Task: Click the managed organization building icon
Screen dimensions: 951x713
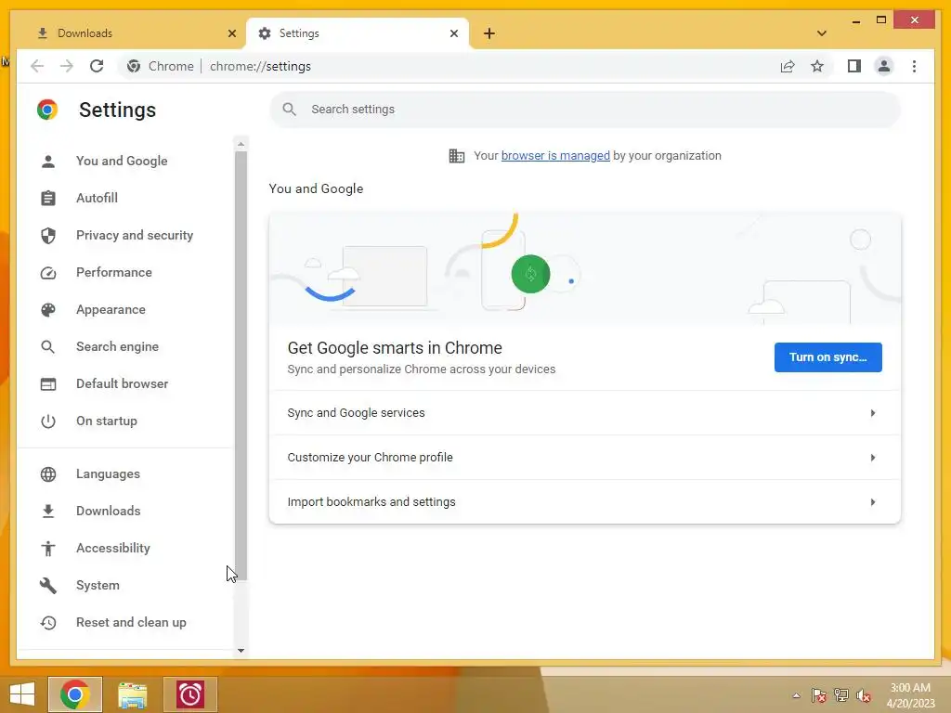Action: pyautogui.click(x=457, y=156)
